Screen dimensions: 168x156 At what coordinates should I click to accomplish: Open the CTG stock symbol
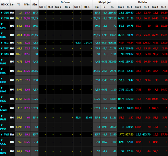[x=6, y=18]
